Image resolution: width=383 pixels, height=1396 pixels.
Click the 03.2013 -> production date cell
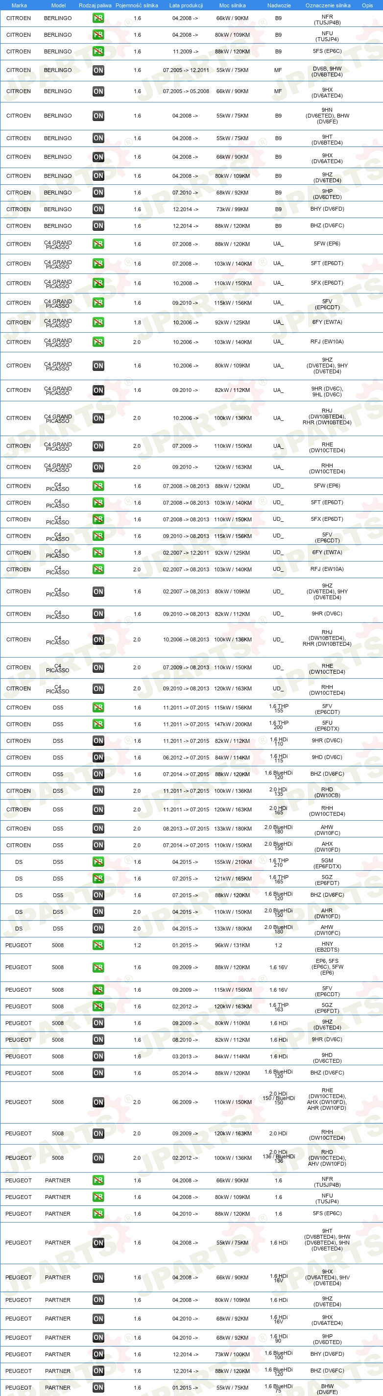185,1056
